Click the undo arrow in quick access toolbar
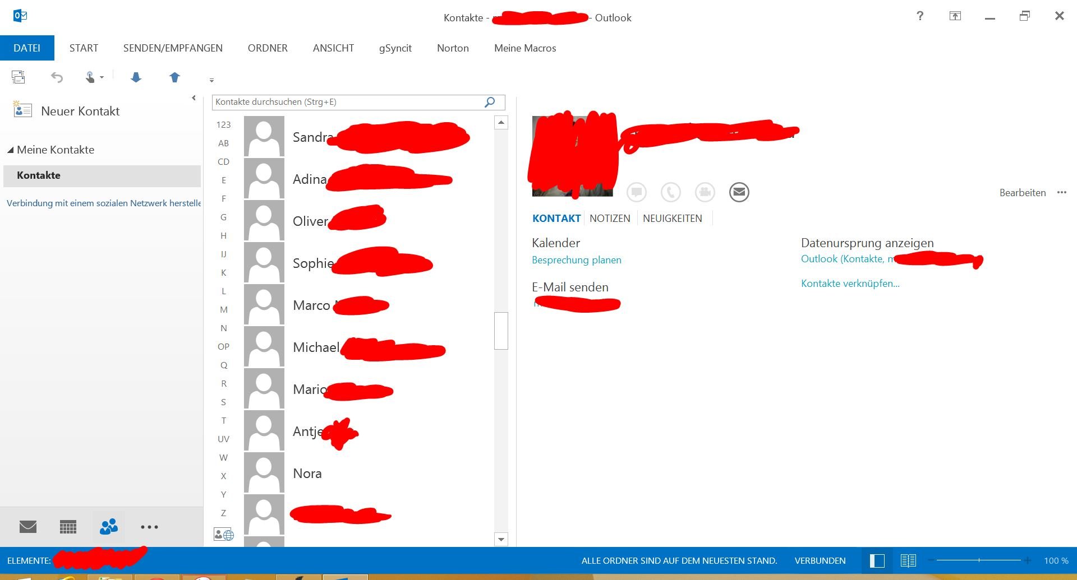Screen dimensions: 1077x580 [57, 77]
